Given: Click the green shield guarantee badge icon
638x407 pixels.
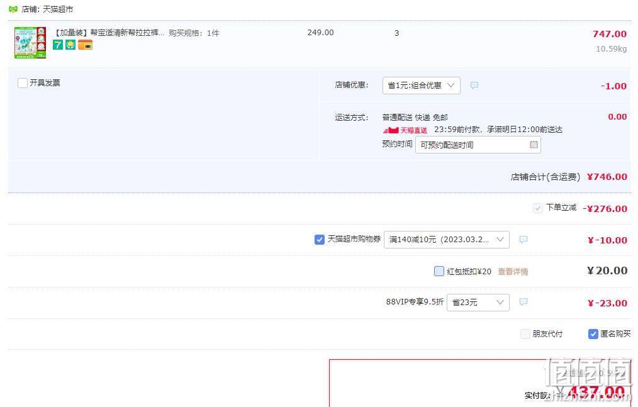Looking at the screenshot, I should tap(71, 45).
